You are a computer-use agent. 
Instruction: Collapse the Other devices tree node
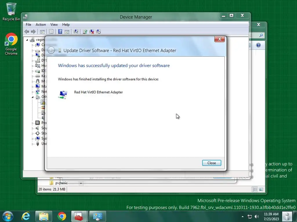click(32, 97)
